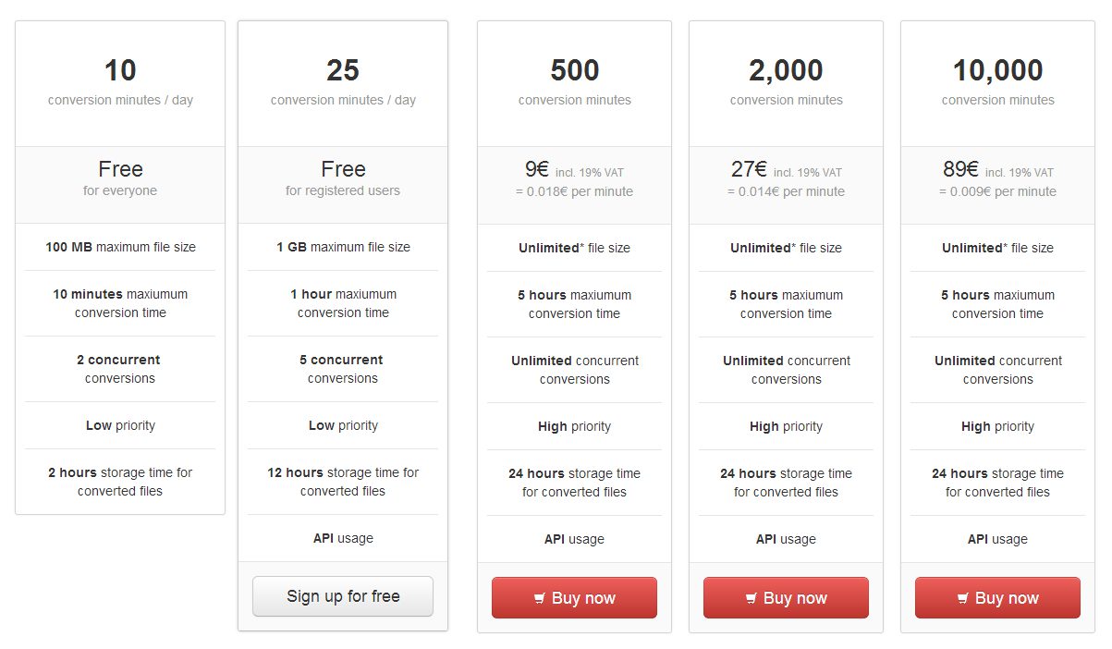Click "100 MB maximum file size" feature row
Screen dimensions: 1112x649
[x=120, y=247]
